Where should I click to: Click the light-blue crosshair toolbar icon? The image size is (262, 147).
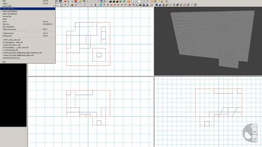coord(101,5)
